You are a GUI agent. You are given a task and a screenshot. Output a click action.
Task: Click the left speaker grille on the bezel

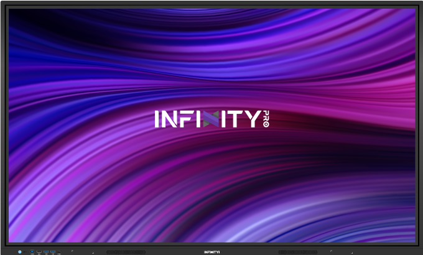(126, 252)
